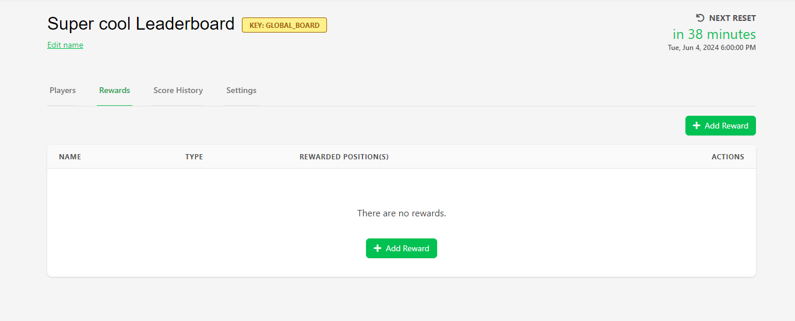Image resolution: width=795 pixels, height=321 pixels.
Task: Click the REWARDED POSITION(S) column header
Action: pyautogui.click(x=344, y=157)
